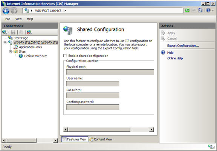Maximize the IIS Manager window
The image size is (217, 151).
pos(208,4)
